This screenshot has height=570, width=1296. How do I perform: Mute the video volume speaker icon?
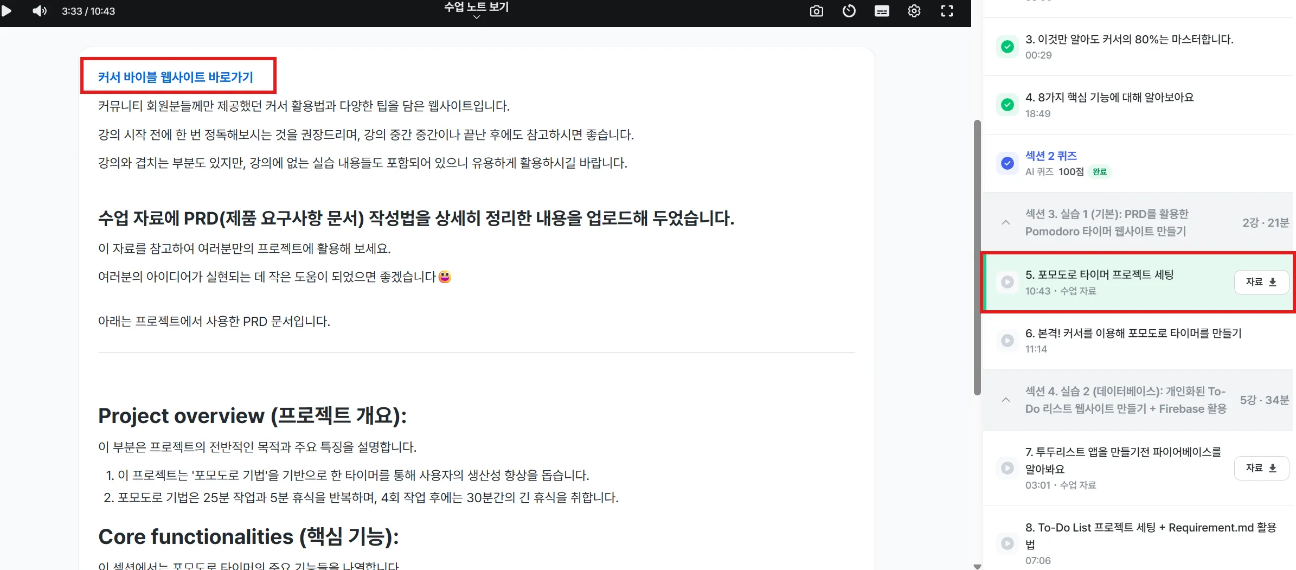pyautogui.click(x=40, y=11)
